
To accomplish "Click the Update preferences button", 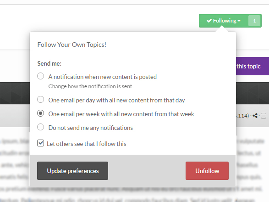I will [x=72, y=171].
